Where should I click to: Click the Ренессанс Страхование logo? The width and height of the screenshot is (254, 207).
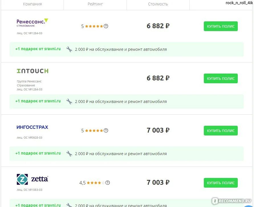tap(32, 23)
